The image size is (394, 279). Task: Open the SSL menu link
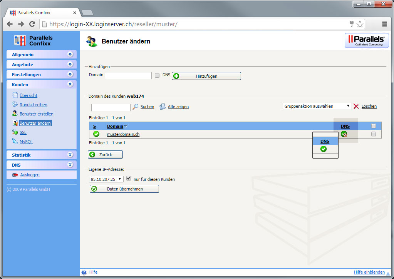click(23, 132)
